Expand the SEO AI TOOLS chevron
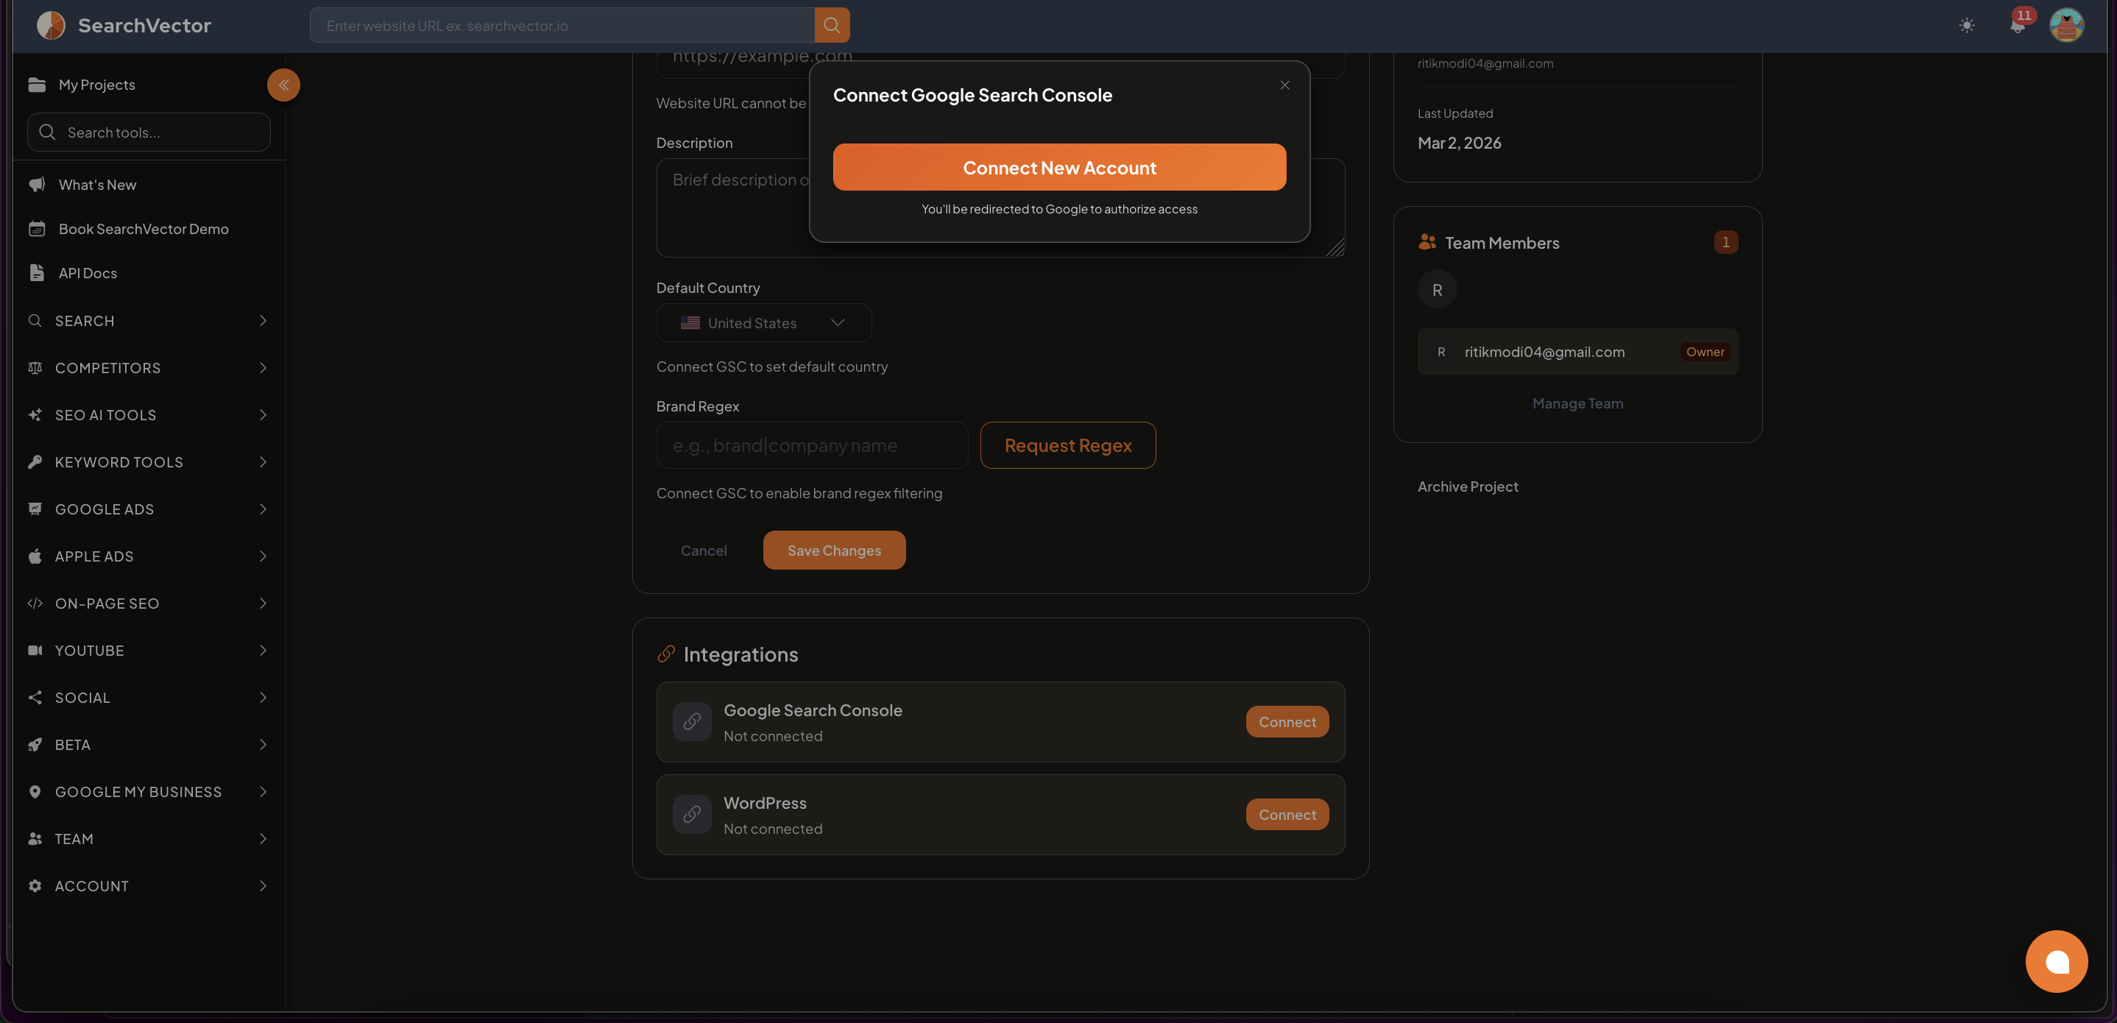 pos(263,415)
